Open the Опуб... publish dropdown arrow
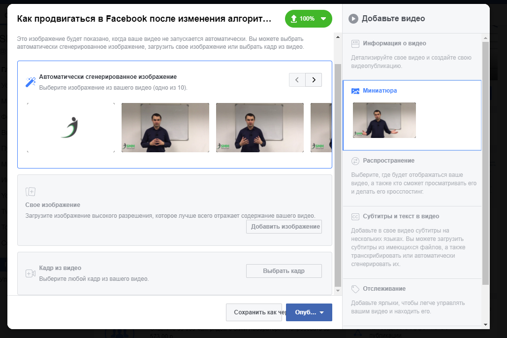 322,312
